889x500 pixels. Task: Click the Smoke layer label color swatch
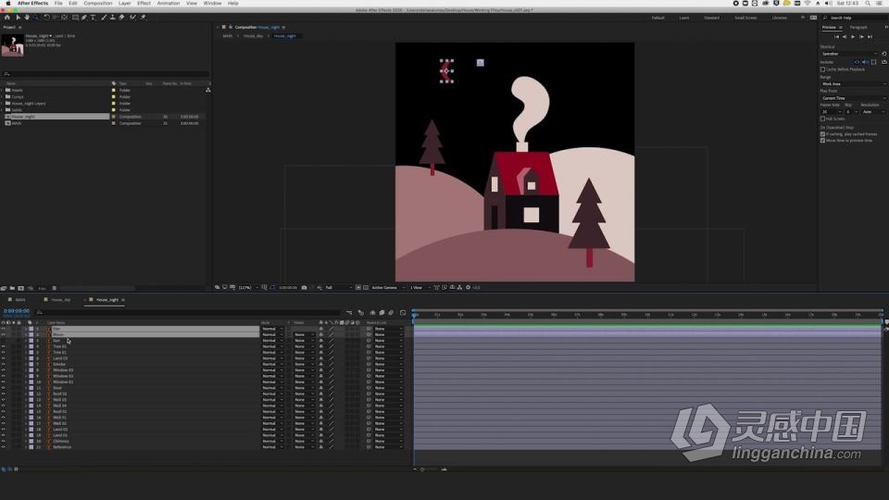point(31,364)
